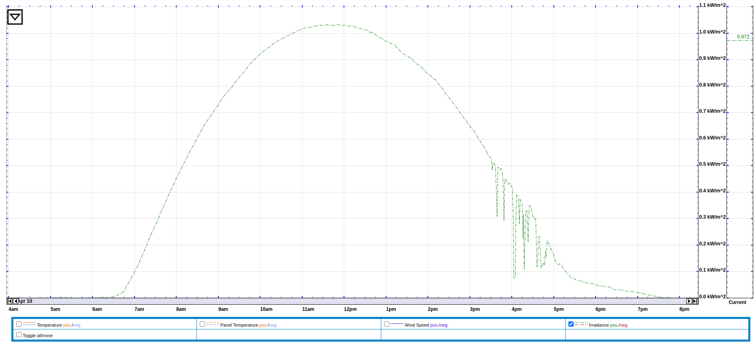Click the 12pm time axis label
756x344 pixels.
(350, 309)
